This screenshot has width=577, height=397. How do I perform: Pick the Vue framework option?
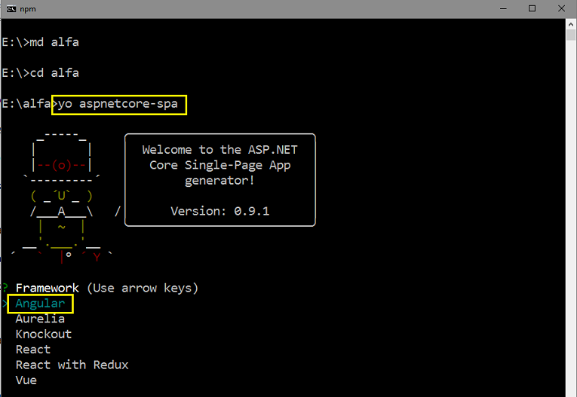(x=26, y=380)
